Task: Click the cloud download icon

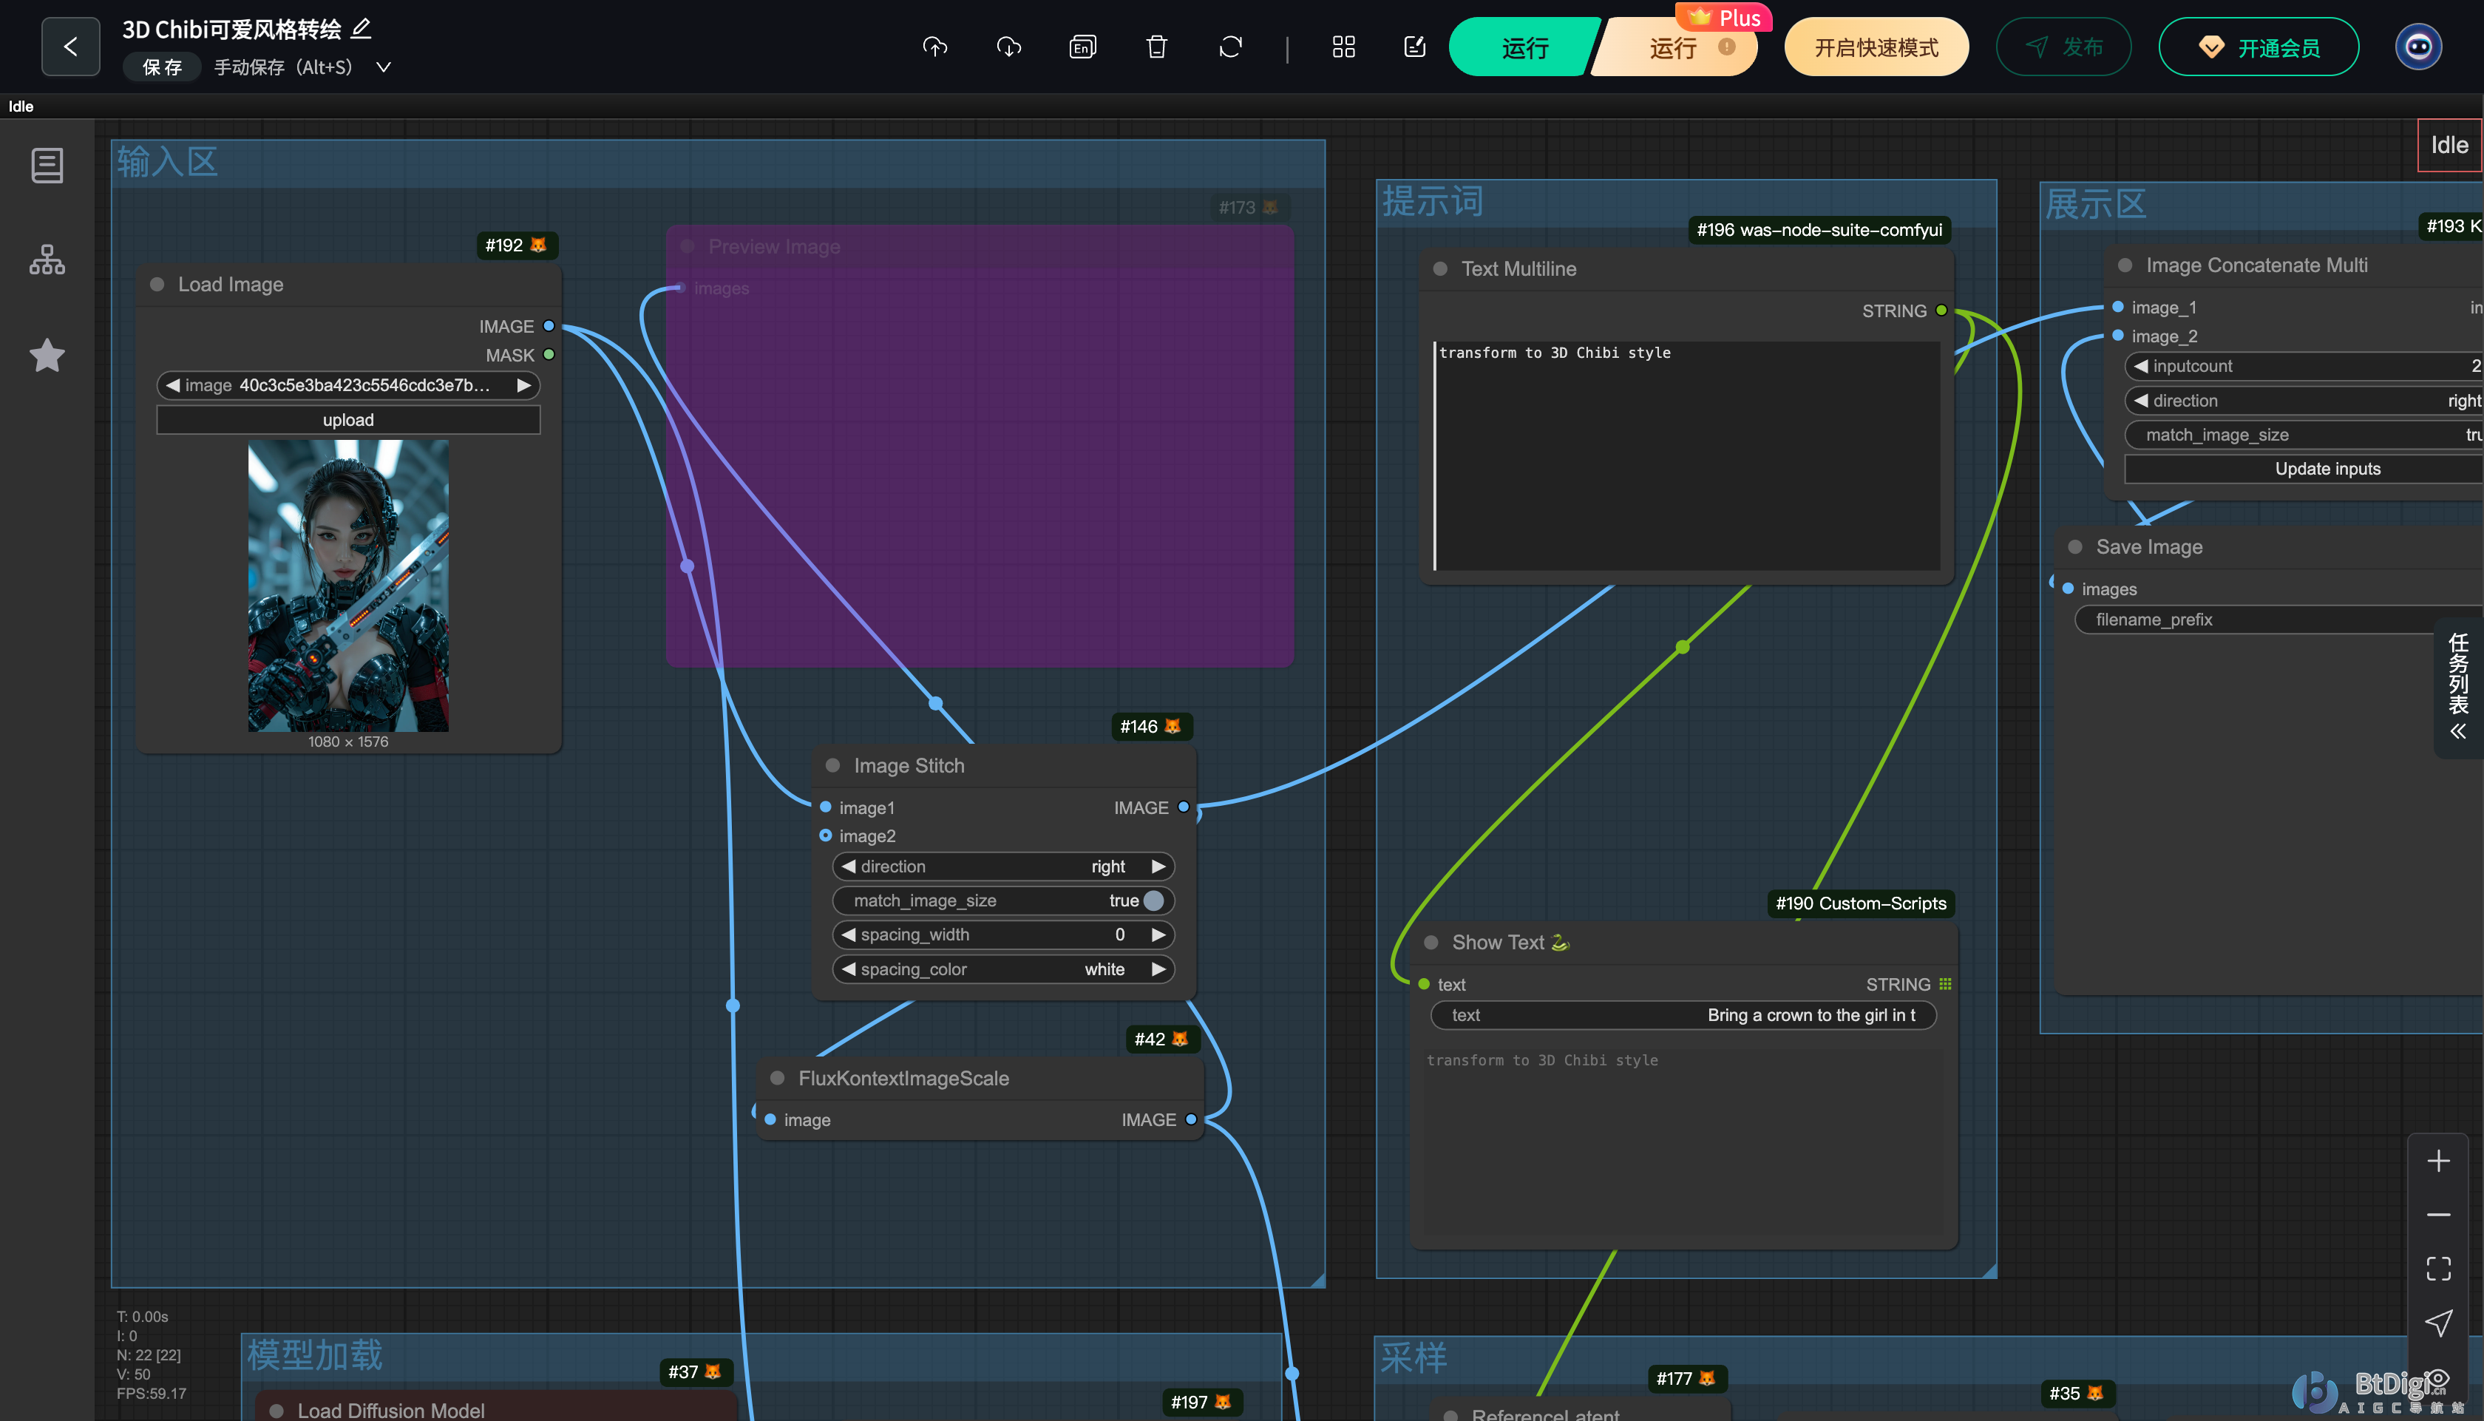Action: pyautogui.click(x=1009, y=47)
